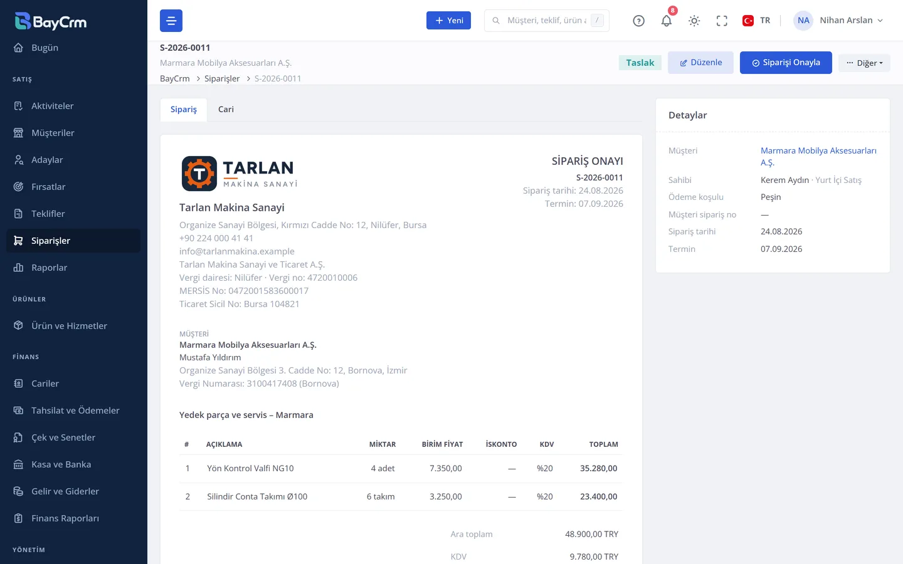Navigate to Fırsatlar

(73, 187)
